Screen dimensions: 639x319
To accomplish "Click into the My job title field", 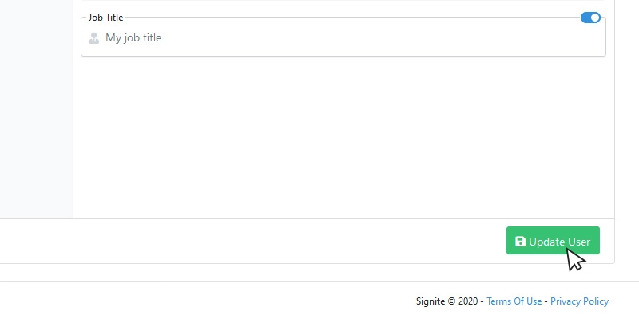I will 343,37.
